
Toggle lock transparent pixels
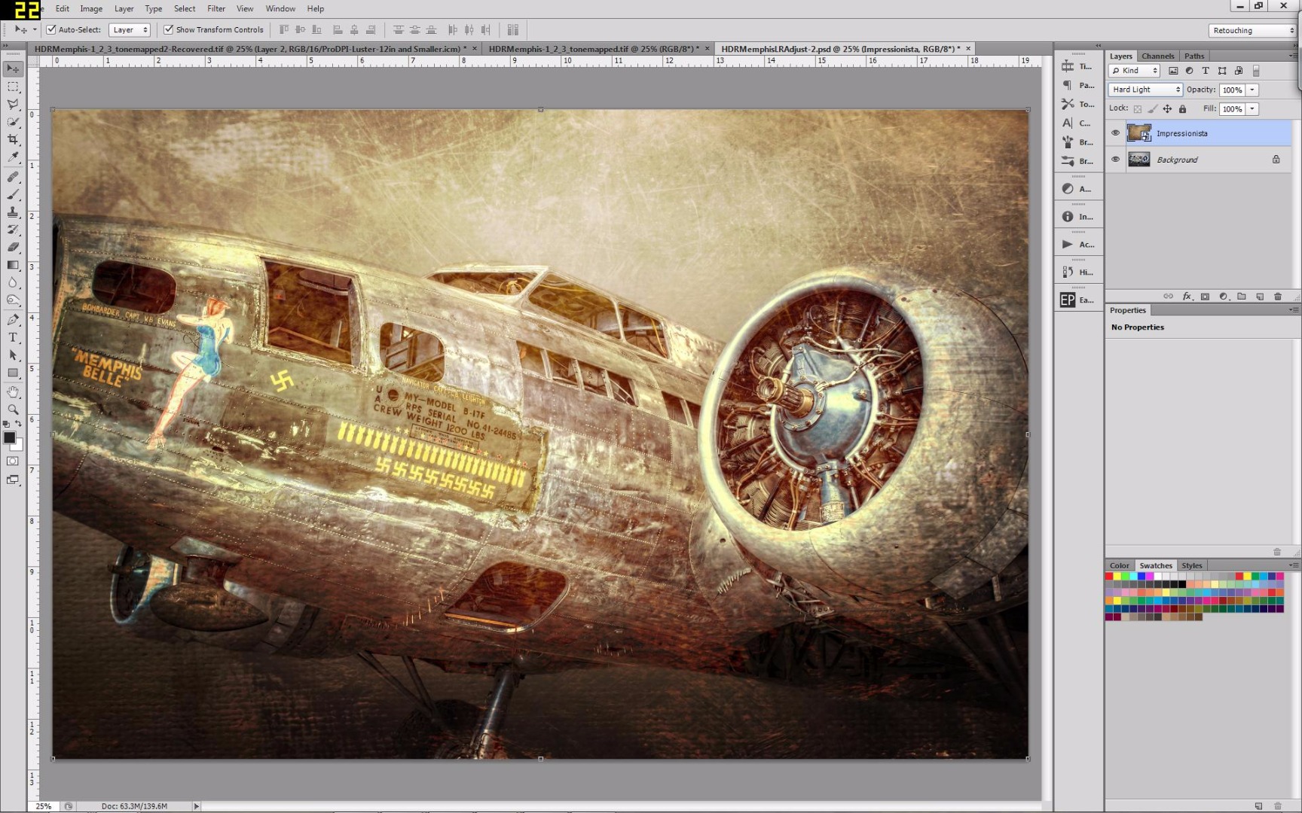pos(1138,109)
